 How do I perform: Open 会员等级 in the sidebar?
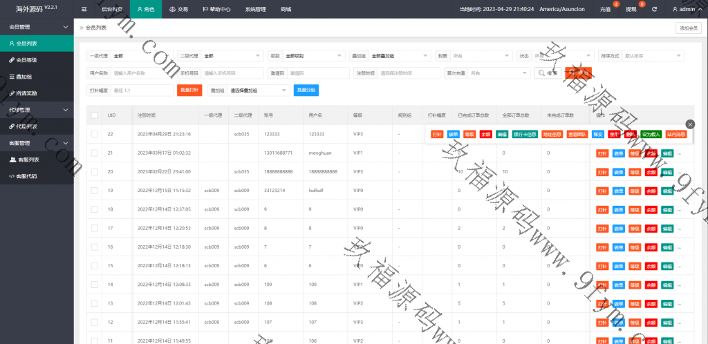(26, 60)
